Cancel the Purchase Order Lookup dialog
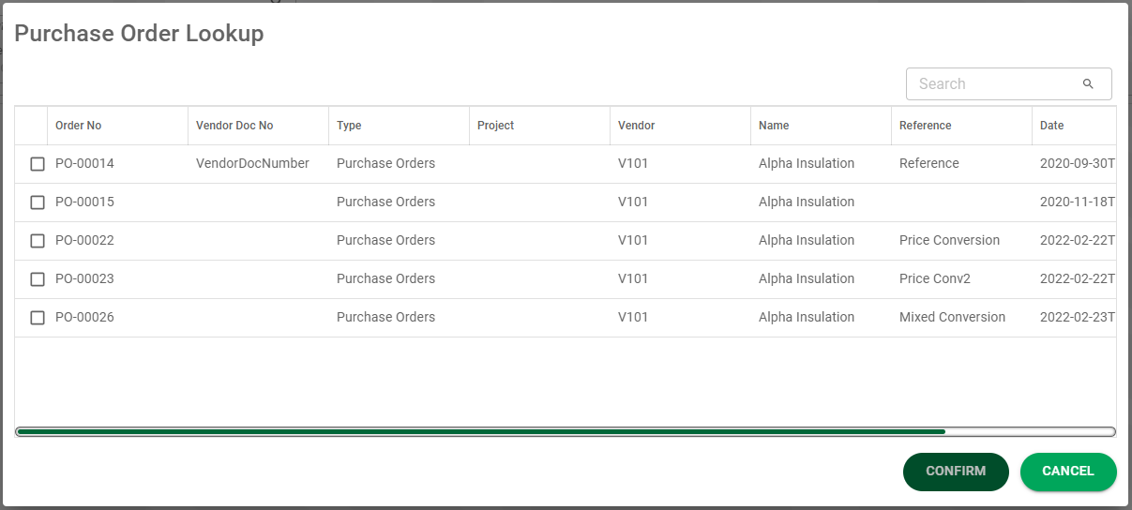This screenshot has height=510, width=1132. 1068,472
